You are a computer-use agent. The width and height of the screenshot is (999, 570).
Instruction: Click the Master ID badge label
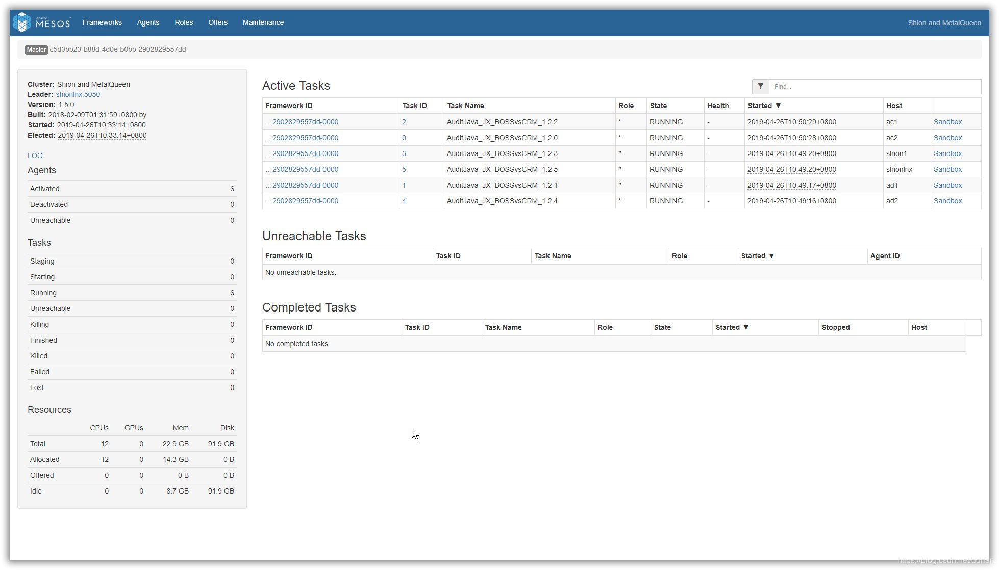(36, 49)
